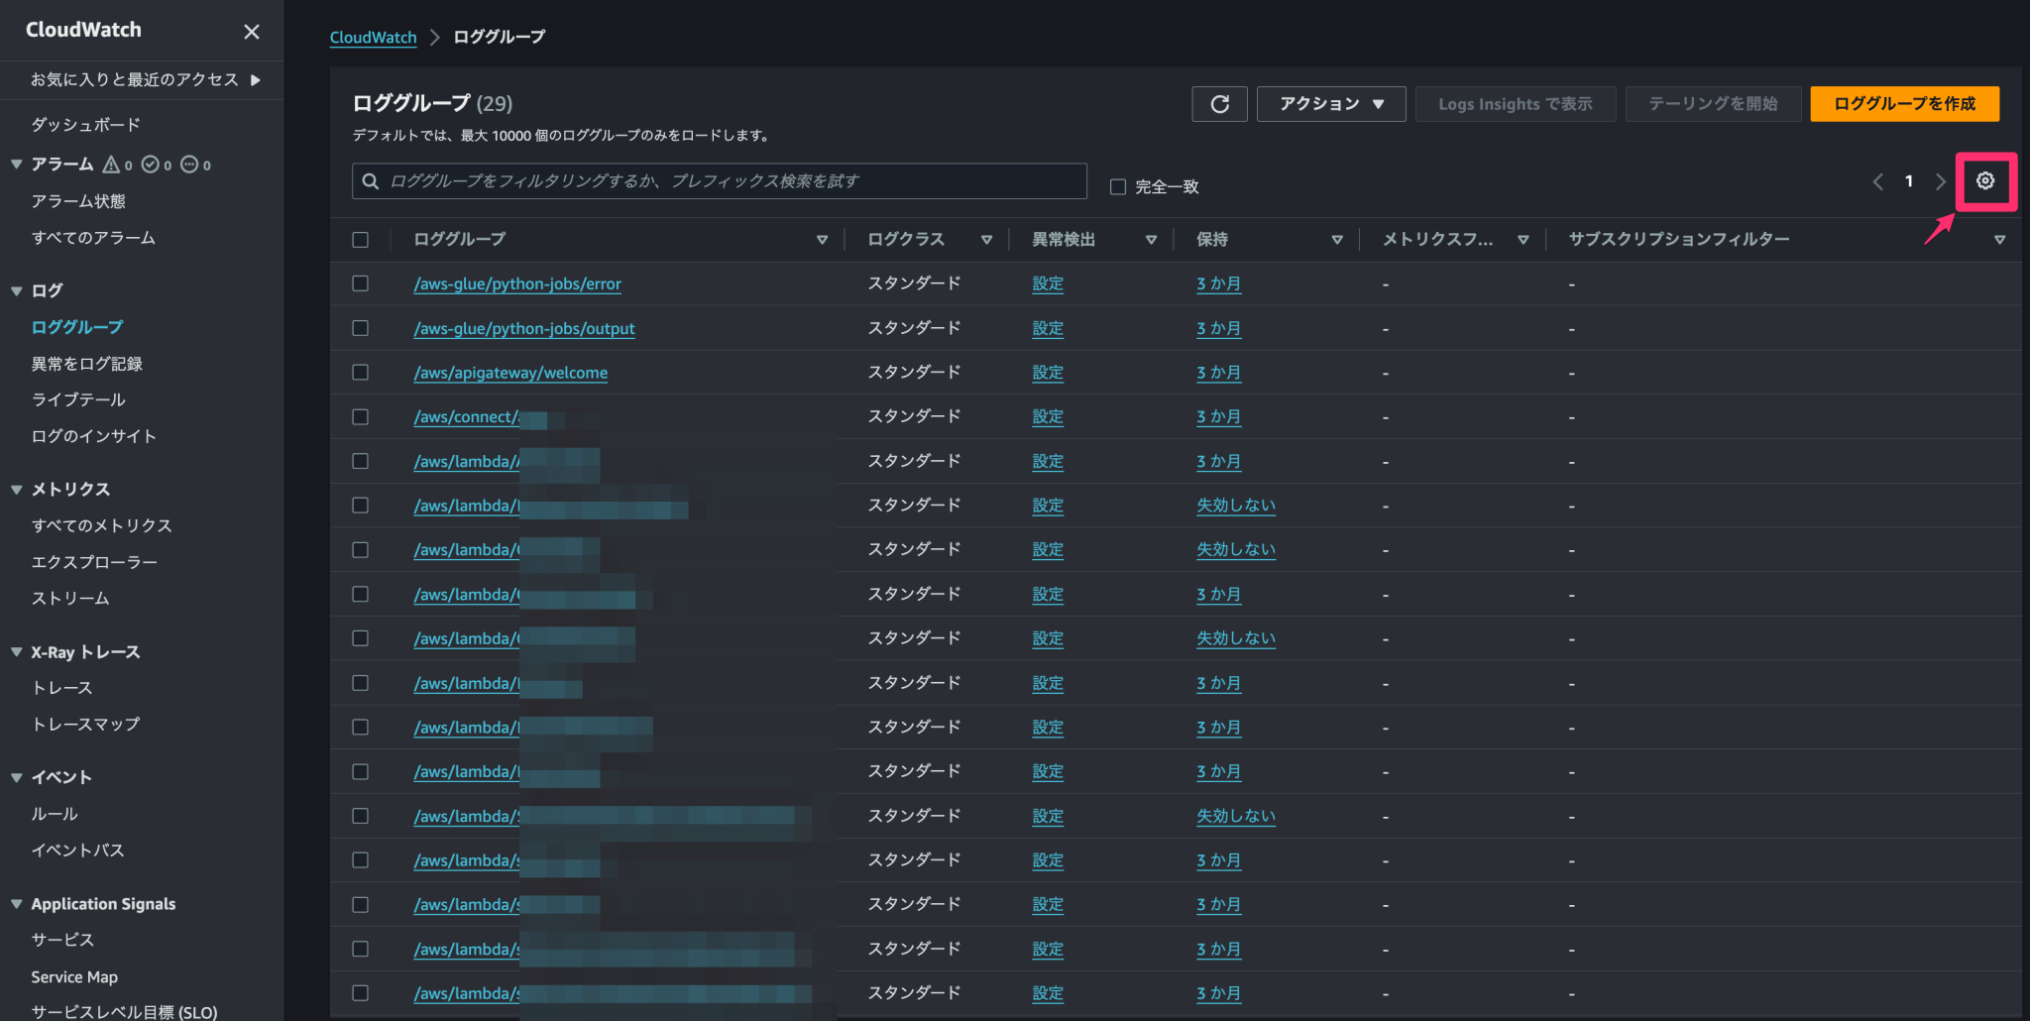Close the CloudWatch sidebar with the X icon
The height and width of the screenshot is (1021, 2030).
point(251,31)
